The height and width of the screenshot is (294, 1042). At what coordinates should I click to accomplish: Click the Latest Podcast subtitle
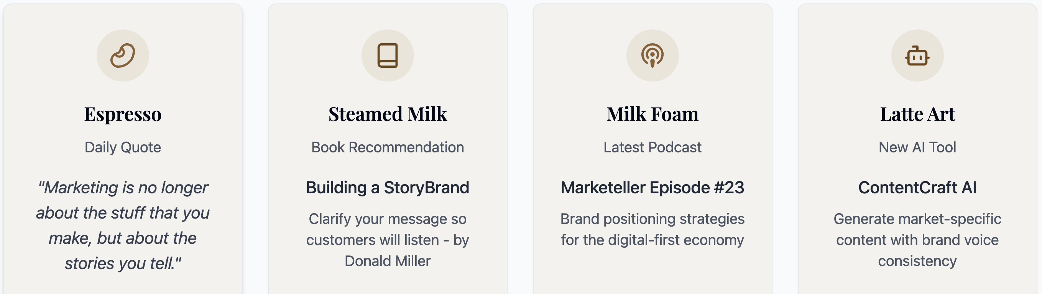[652, 147]
